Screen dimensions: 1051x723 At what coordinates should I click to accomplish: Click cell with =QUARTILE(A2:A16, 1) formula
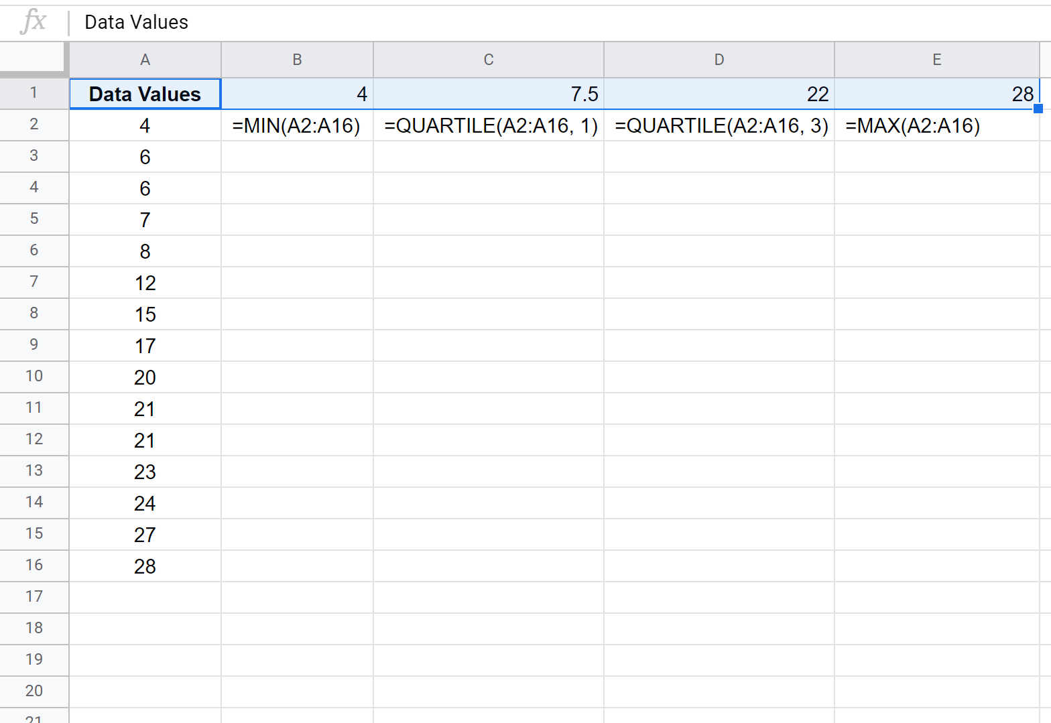pyautogui.click(x=489, y=125)
